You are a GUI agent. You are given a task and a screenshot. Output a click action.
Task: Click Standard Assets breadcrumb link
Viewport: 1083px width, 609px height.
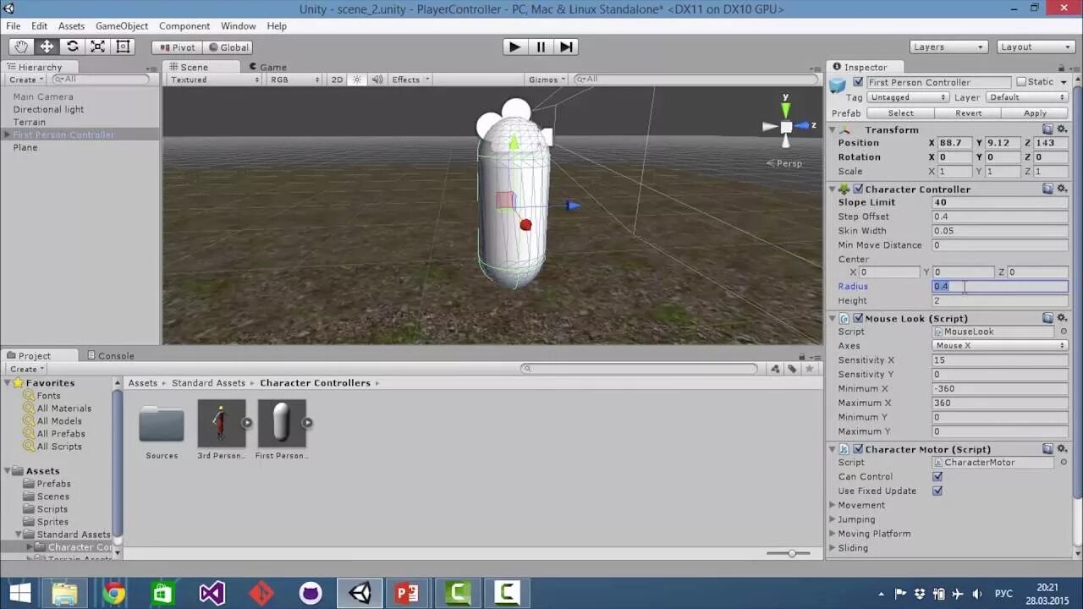point(208,383)
